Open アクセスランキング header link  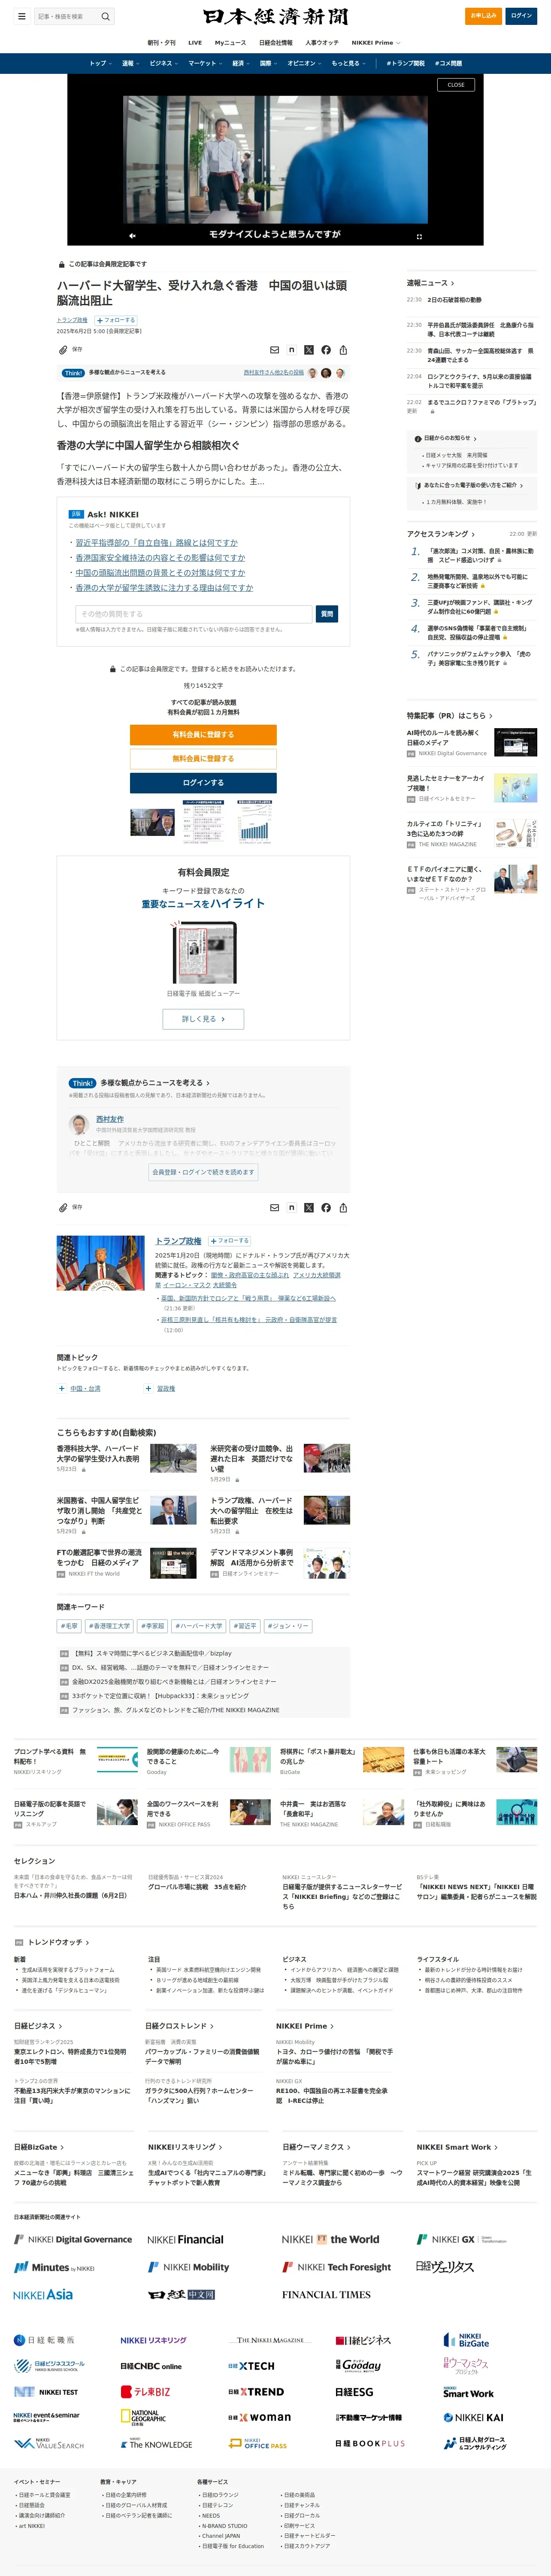click(441, 534)
